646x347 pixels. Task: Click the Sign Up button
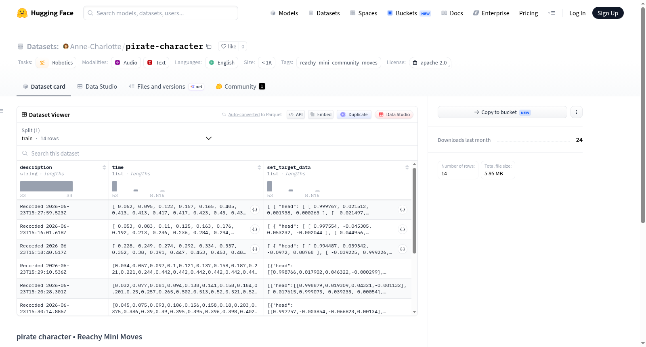(608, 13)
